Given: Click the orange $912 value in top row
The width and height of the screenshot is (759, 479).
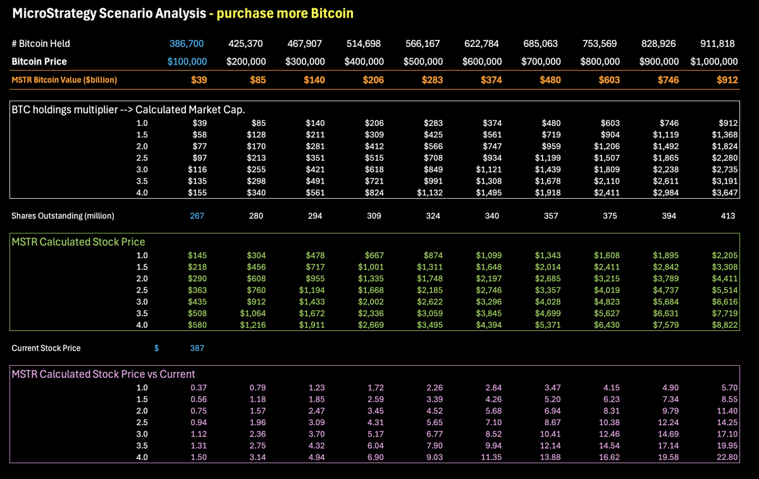Looking at the screenshot, I should pyautogui.click(x=725, y=80).
